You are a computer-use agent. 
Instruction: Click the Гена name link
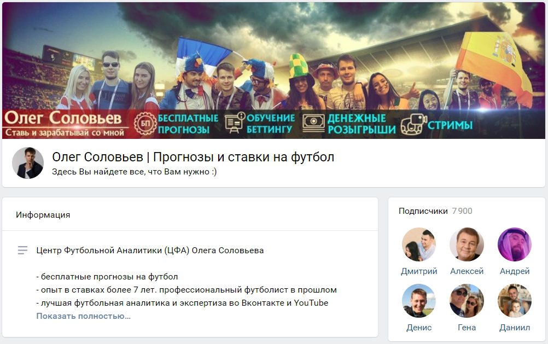point(467,328)
